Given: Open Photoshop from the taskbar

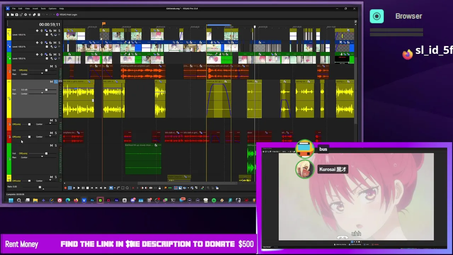Looking at the screenshot, I should pos(92,200).
